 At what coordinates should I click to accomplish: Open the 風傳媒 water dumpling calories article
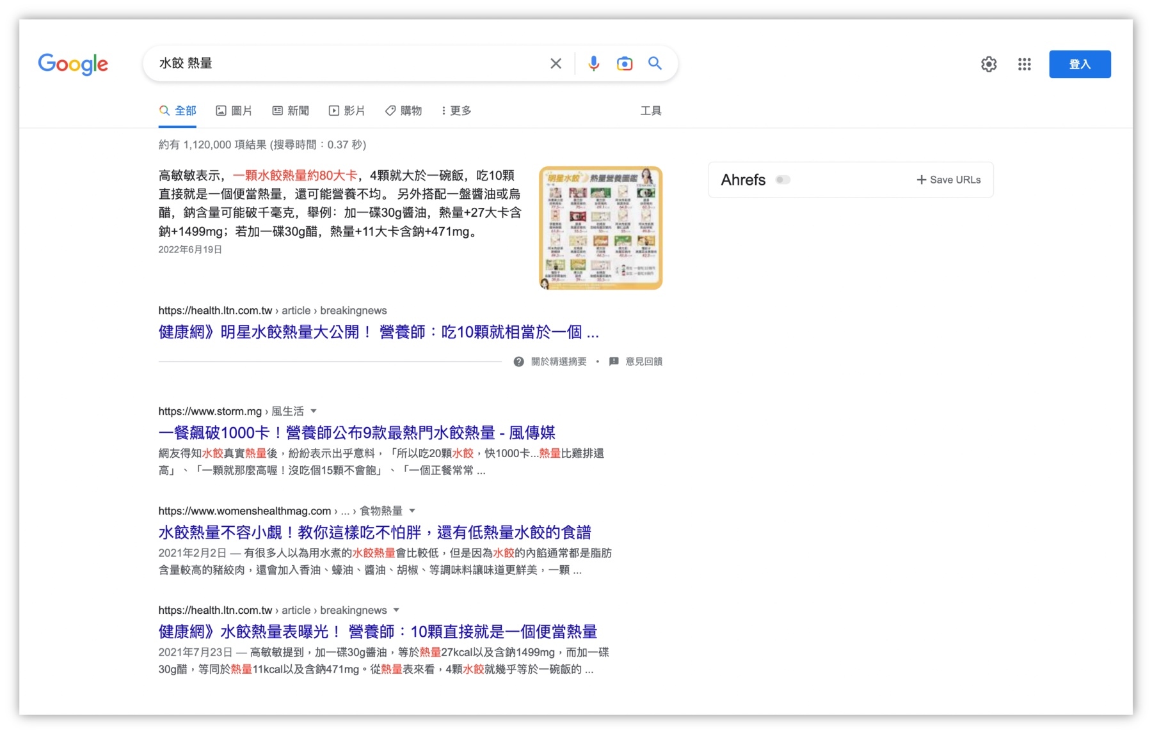pyautogui.click(x=356, y=433)
